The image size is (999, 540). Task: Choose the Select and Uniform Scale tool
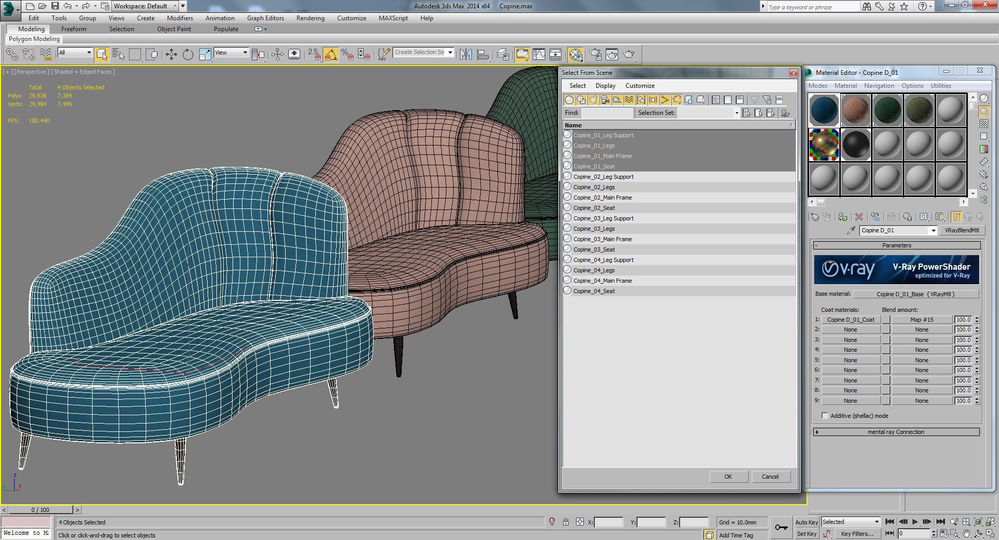[x=205, y=54]
